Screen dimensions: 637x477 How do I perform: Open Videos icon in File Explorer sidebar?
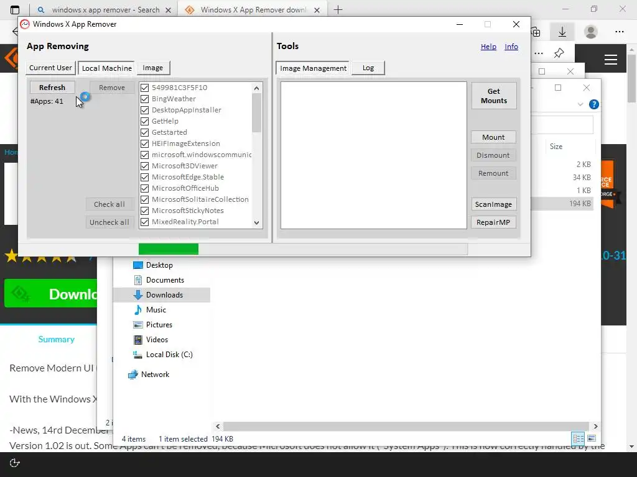click(x=138, y=340)
